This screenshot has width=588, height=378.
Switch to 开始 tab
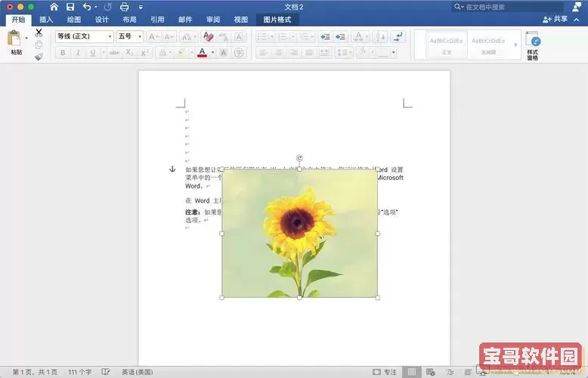coord(18,20)
